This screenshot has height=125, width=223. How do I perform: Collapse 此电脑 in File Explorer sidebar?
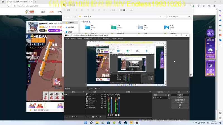[x=64, y=32]
